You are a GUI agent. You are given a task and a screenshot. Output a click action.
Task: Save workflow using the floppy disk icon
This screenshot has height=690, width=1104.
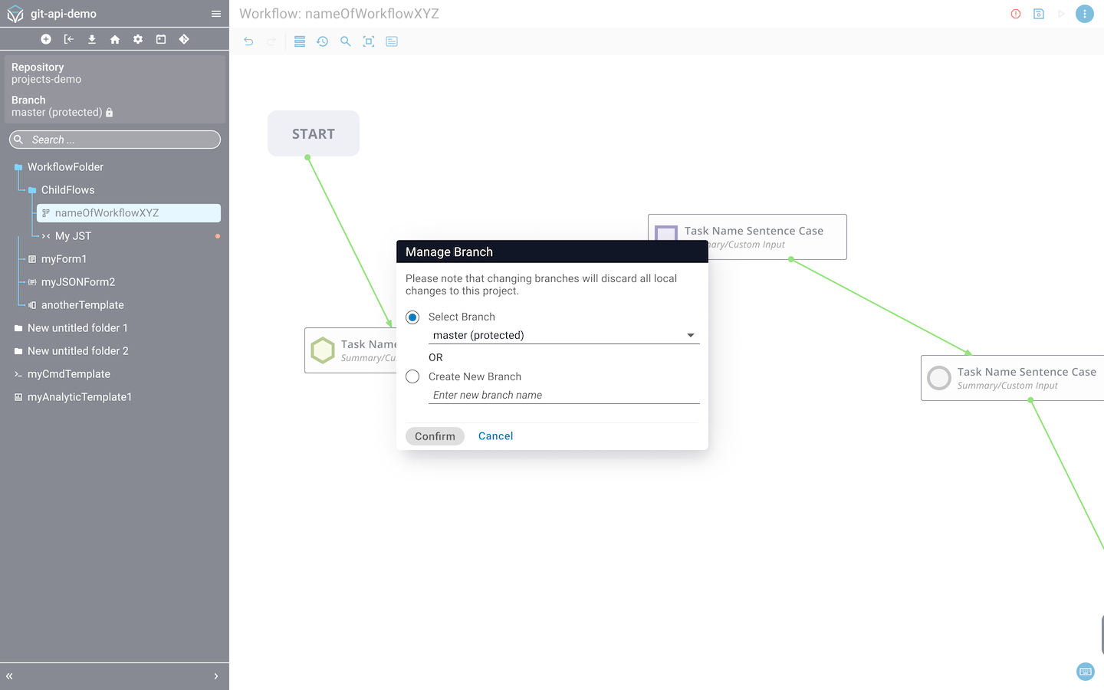point(1039,14)
